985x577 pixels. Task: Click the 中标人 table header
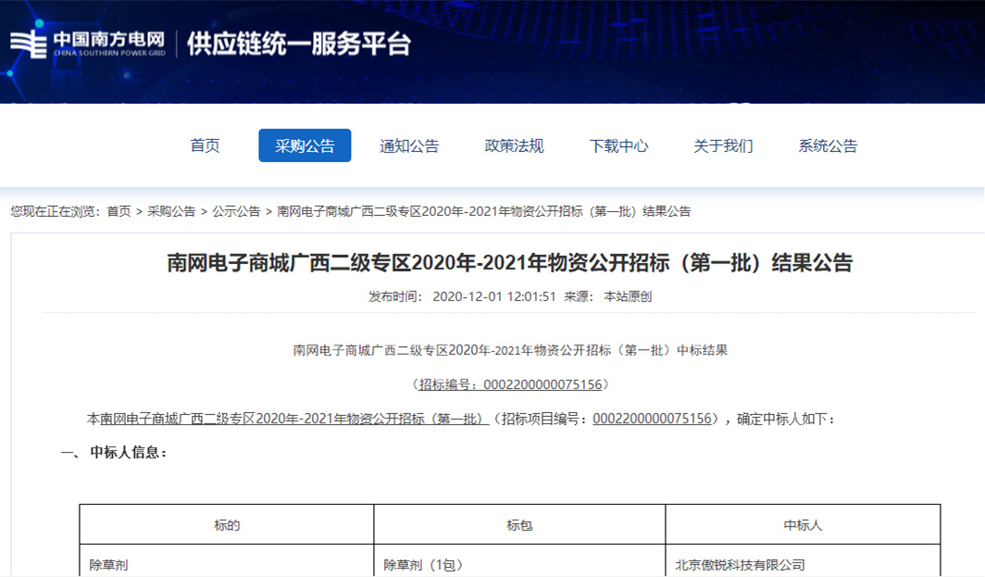pyautogui.click(x=803, y=525)
